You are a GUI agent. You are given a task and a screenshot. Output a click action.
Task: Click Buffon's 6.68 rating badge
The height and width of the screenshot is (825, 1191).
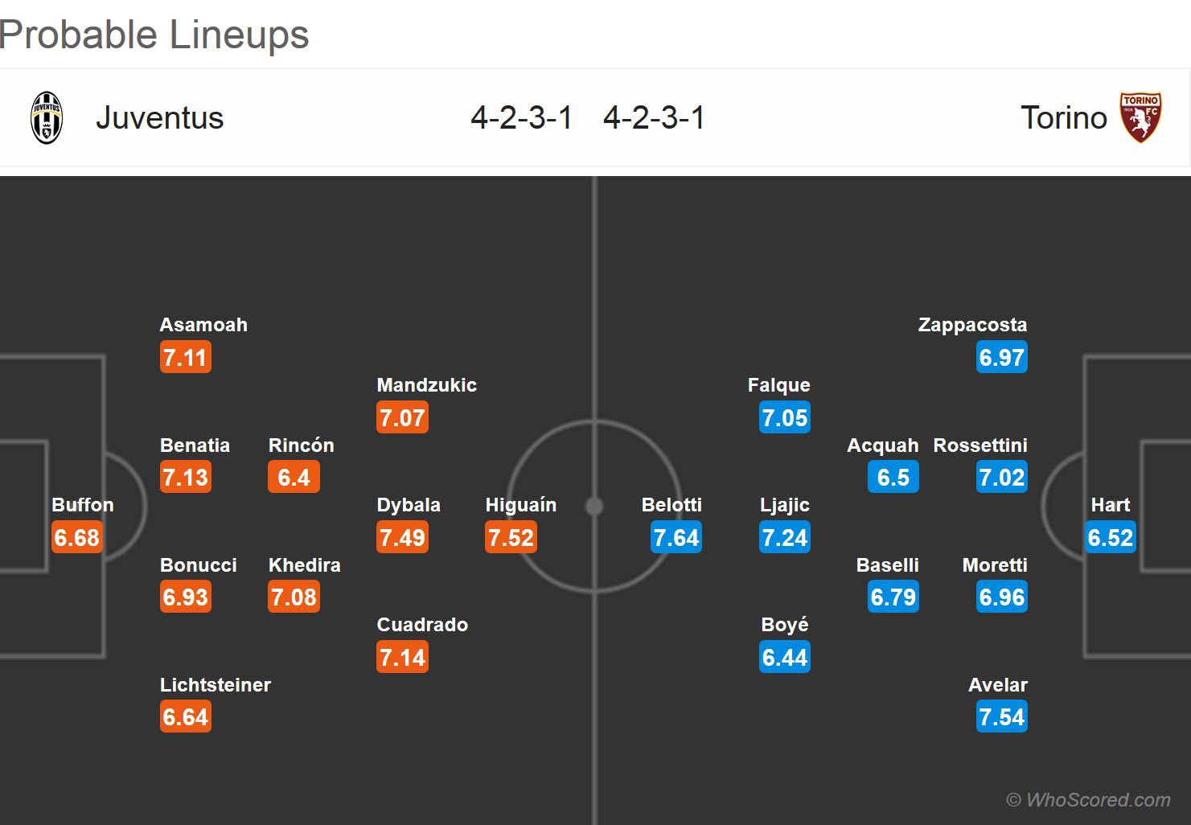pos(76,537)
